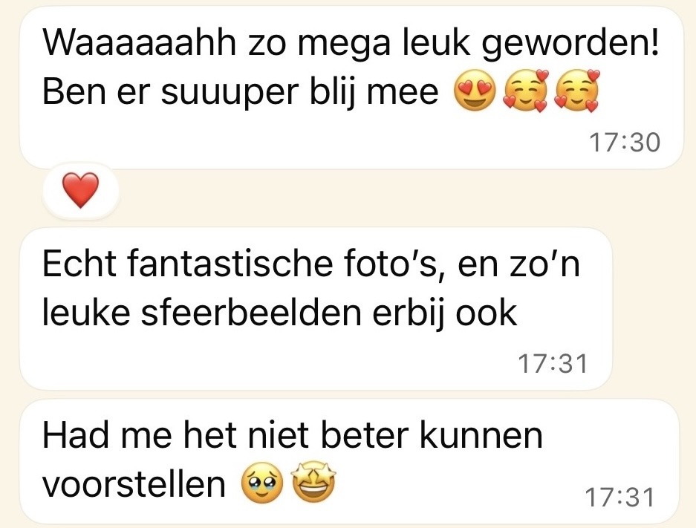This screenshot has width=696, height=528.
Task: Select the 'Had me het niet beter' message
Action: click(350, 461)
